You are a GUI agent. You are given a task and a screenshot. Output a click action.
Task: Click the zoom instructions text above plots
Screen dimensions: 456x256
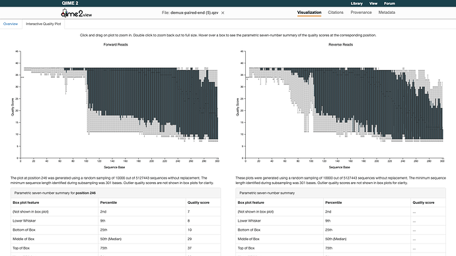coord(228,36)
